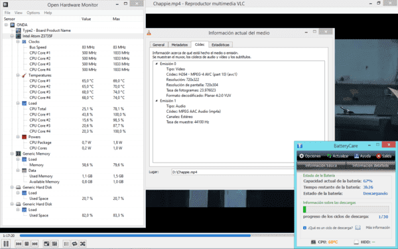Open Información detallada tab in BatteryCare

(x=371, y=165)
